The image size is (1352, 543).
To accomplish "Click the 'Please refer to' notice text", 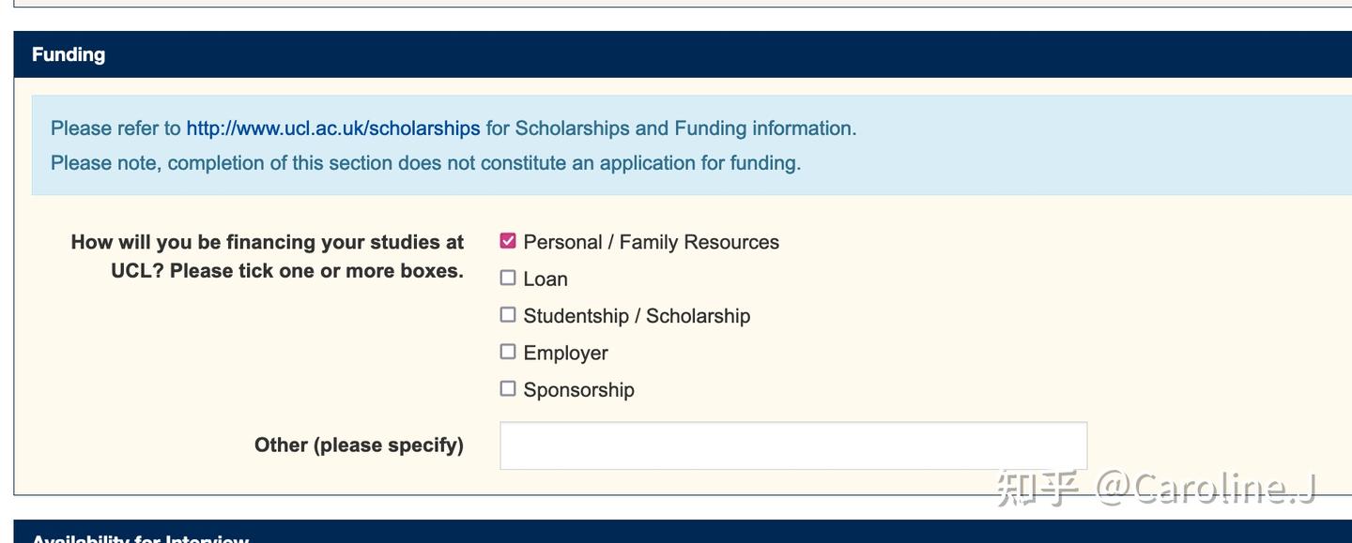I will tap(115, 128).
